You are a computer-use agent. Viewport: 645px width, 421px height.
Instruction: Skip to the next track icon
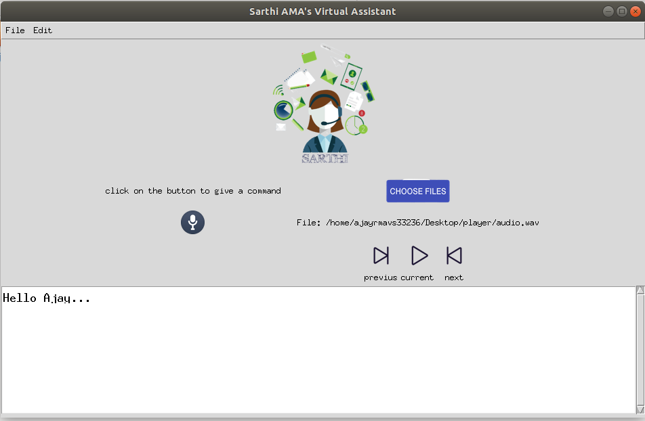(x=454, y=255)
